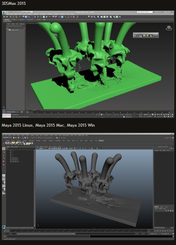176x245 pixels.
Task: Open the Renderer menu of Maya viewport panel
Action: tap(55, 147)
